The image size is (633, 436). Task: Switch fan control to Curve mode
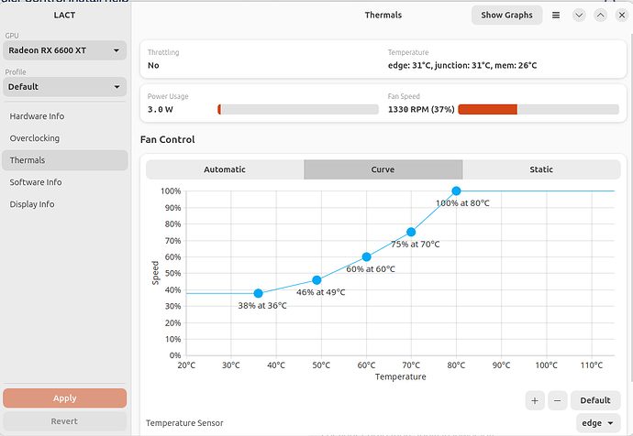[383, 169]
